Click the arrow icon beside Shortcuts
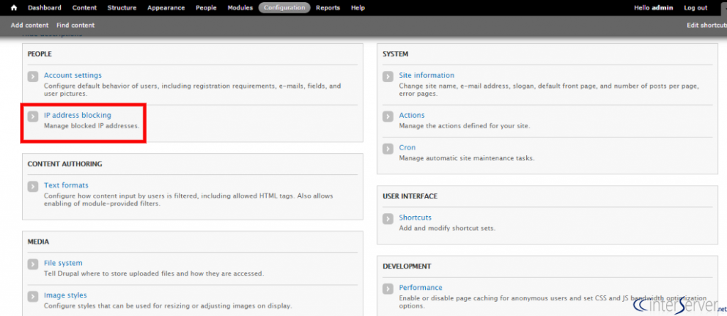Screen dimensions: 727x316 [388, 218]
